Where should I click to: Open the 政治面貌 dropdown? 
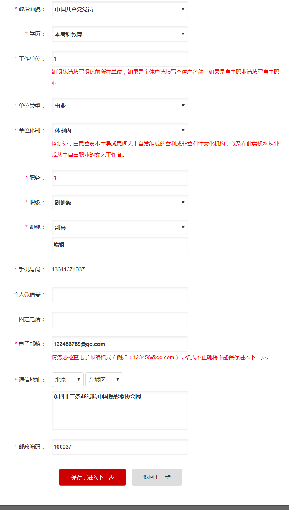tap(120, 9)
